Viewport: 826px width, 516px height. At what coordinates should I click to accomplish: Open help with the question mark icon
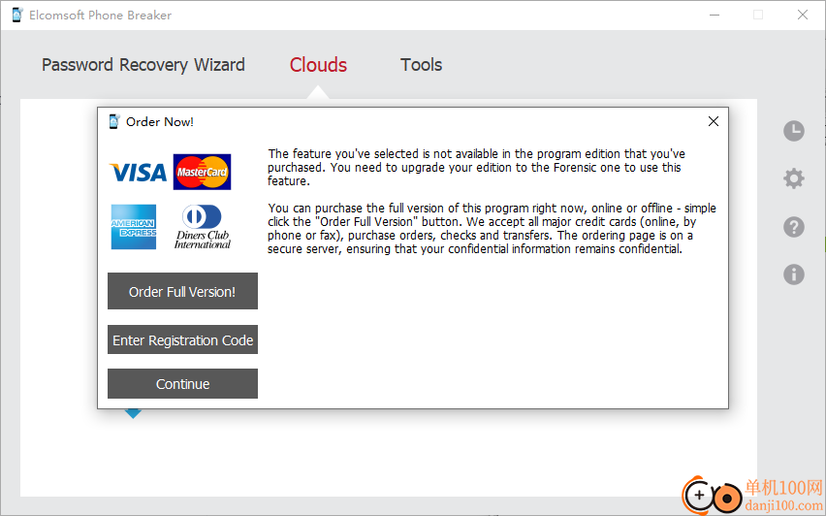793,227
